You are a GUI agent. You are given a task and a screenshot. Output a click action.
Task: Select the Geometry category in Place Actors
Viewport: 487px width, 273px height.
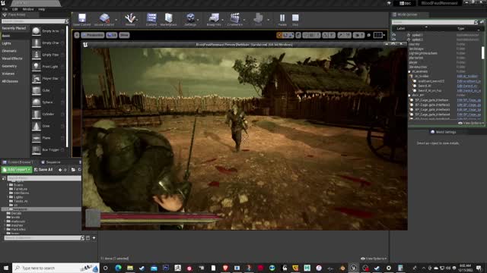tap(9, 66)
